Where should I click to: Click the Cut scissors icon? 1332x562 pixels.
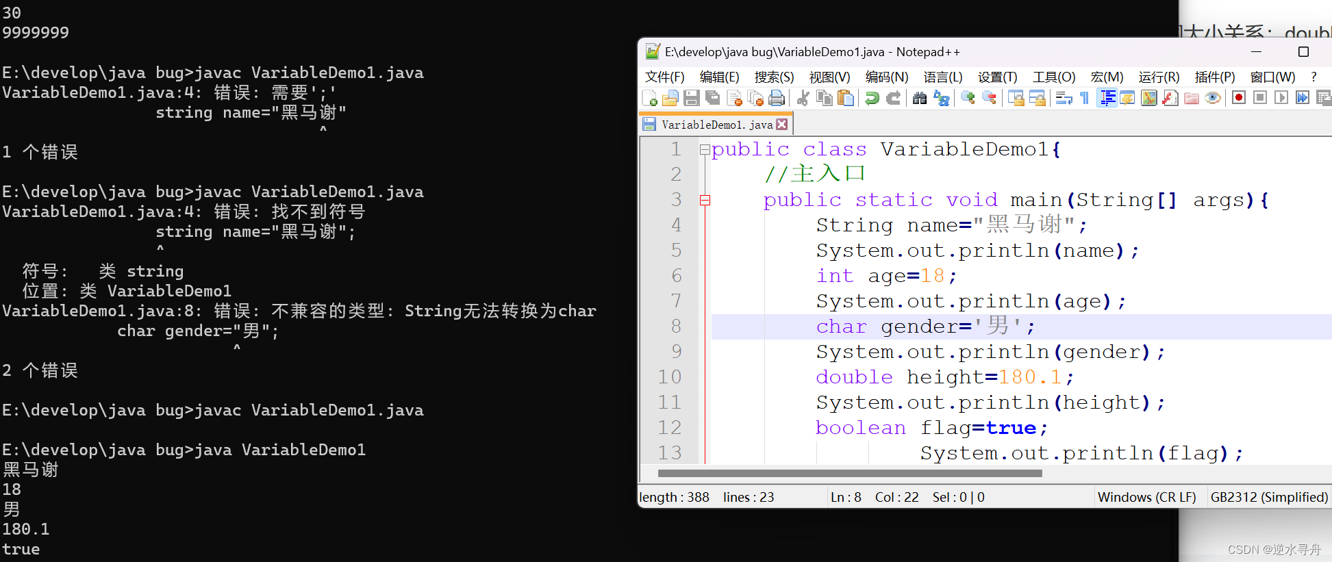coord(803,99)
